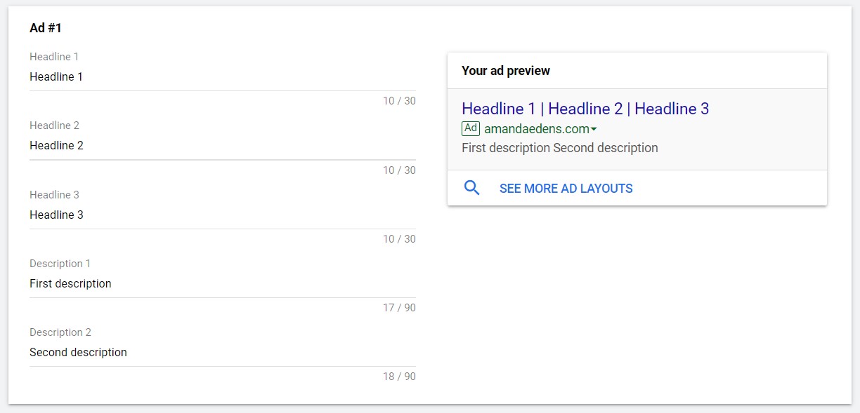Click the Your ad preview header
The height and width of the screenshot is (413, 860).
click(506, 71)
